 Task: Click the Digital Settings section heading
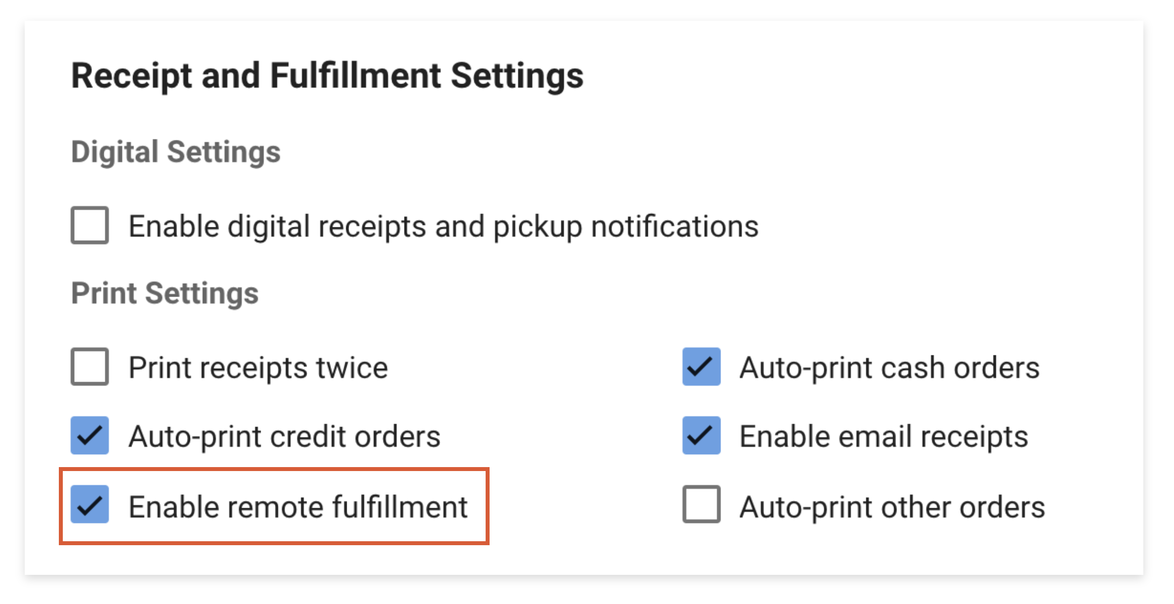click(176, 152)
